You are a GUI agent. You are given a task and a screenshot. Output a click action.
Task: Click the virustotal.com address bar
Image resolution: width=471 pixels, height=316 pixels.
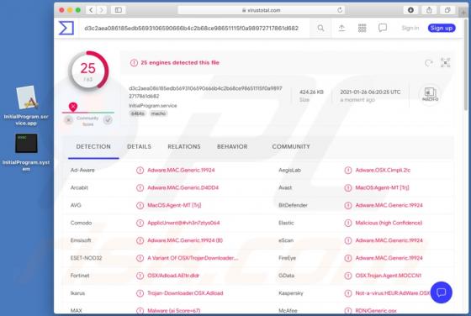[262, 10]
